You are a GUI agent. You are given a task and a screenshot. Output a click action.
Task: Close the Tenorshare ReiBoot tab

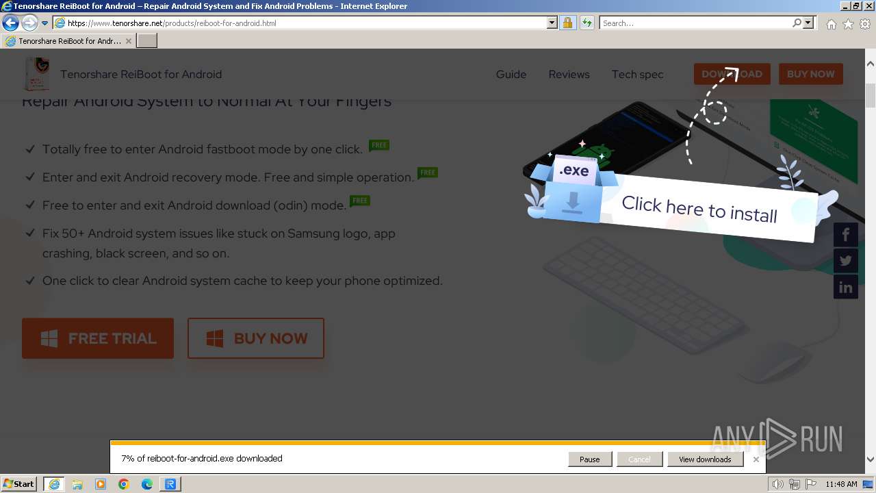[128, 41]
